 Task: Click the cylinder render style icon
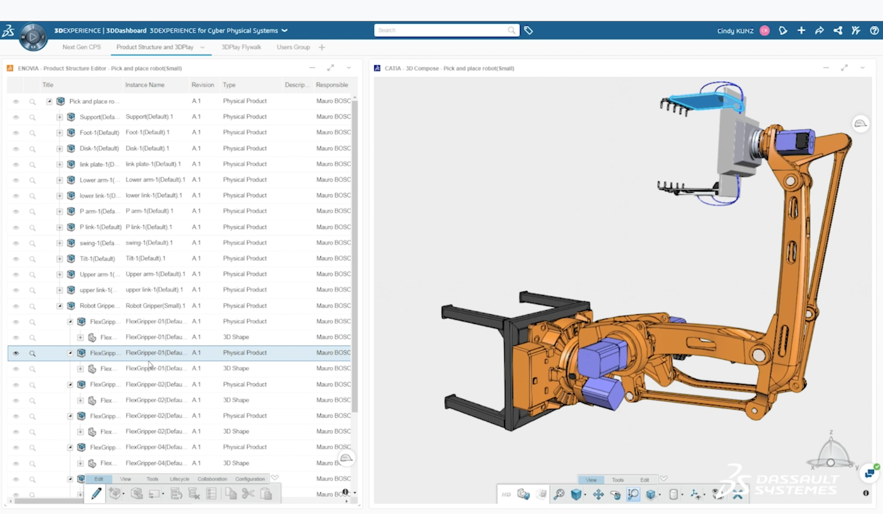[673, 495]
